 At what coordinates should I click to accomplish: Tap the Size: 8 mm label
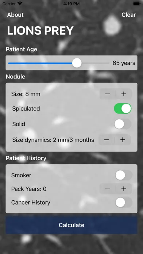[26, 94]
